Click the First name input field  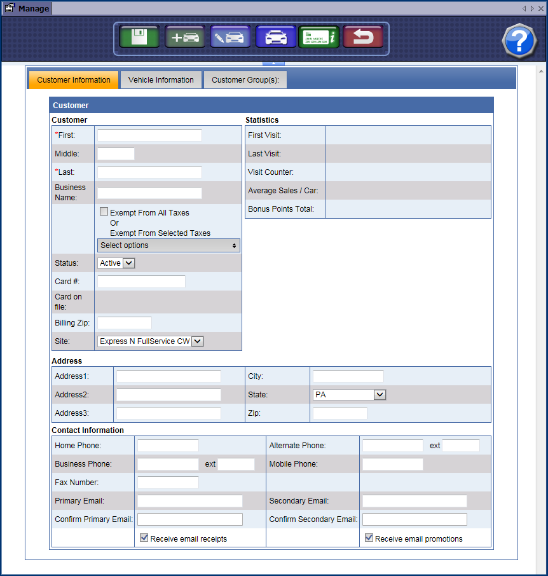(149, 135)
